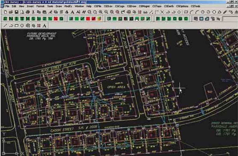Click the green 'T' icon in the survey toolbar
Image resolution: width=238 pixels, height=156 pixels.
[x=22, y=19]
